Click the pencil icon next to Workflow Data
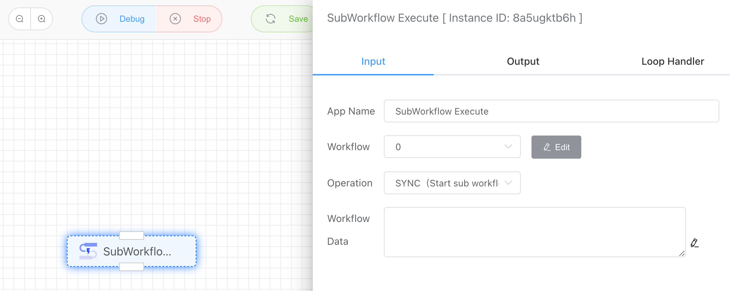 tap(694, 243)
